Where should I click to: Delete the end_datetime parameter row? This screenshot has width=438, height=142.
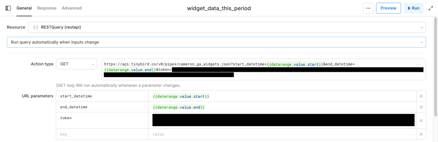(421, 107)
